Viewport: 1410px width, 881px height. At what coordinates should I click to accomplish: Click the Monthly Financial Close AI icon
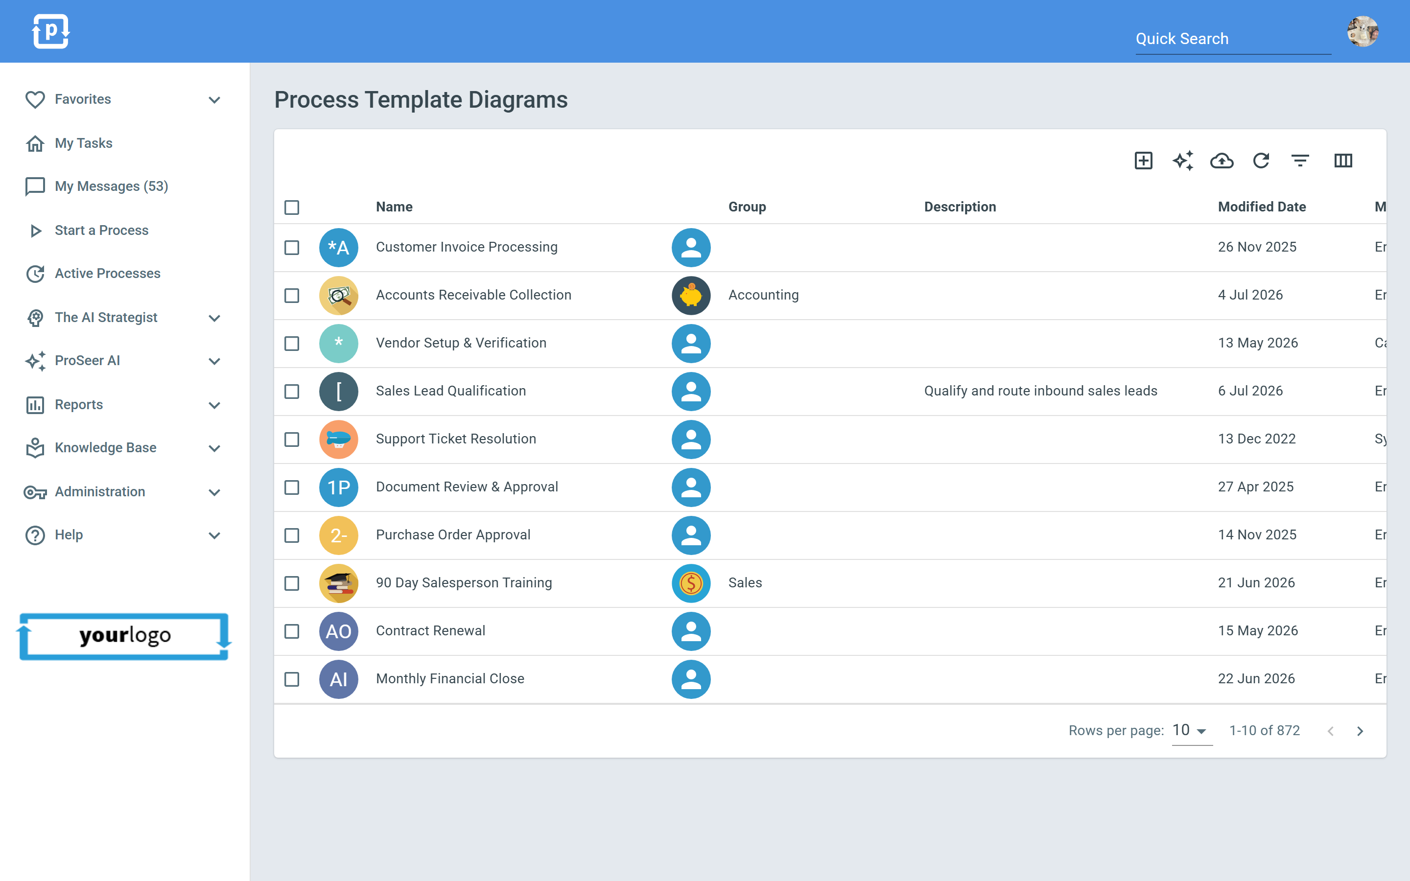[x=338, y=679]
